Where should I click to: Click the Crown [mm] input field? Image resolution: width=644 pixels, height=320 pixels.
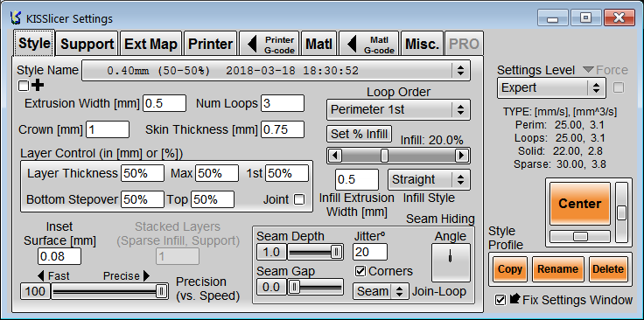108,129
